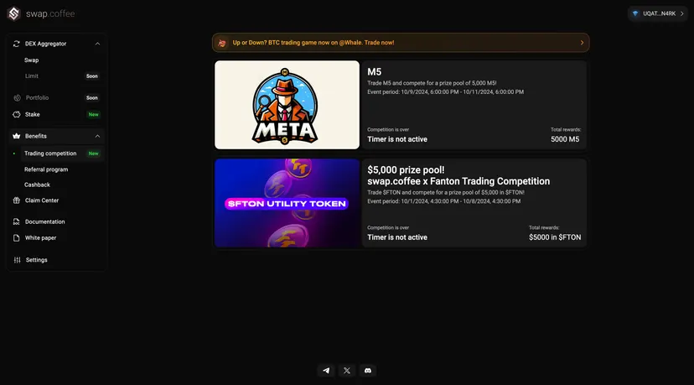Click the Portfolio pie icon
Viewport: 694px width, 385px height.
(17, 98)
